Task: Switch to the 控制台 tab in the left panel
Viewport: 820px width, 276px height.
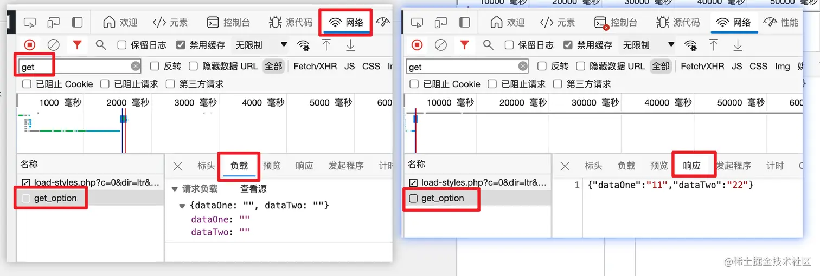Action: pos(229,23)
